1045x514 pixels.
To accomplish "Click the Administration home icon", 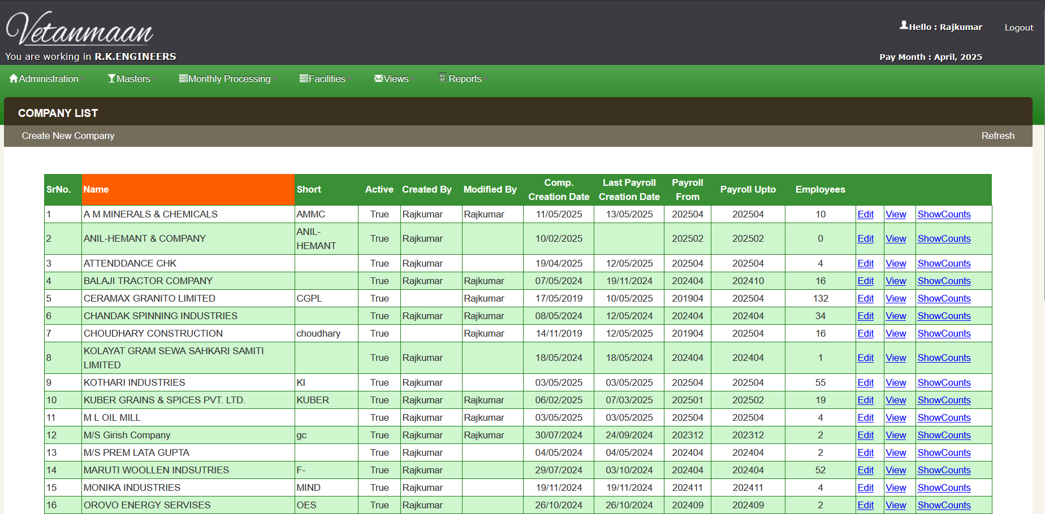I will pos(14,79).
